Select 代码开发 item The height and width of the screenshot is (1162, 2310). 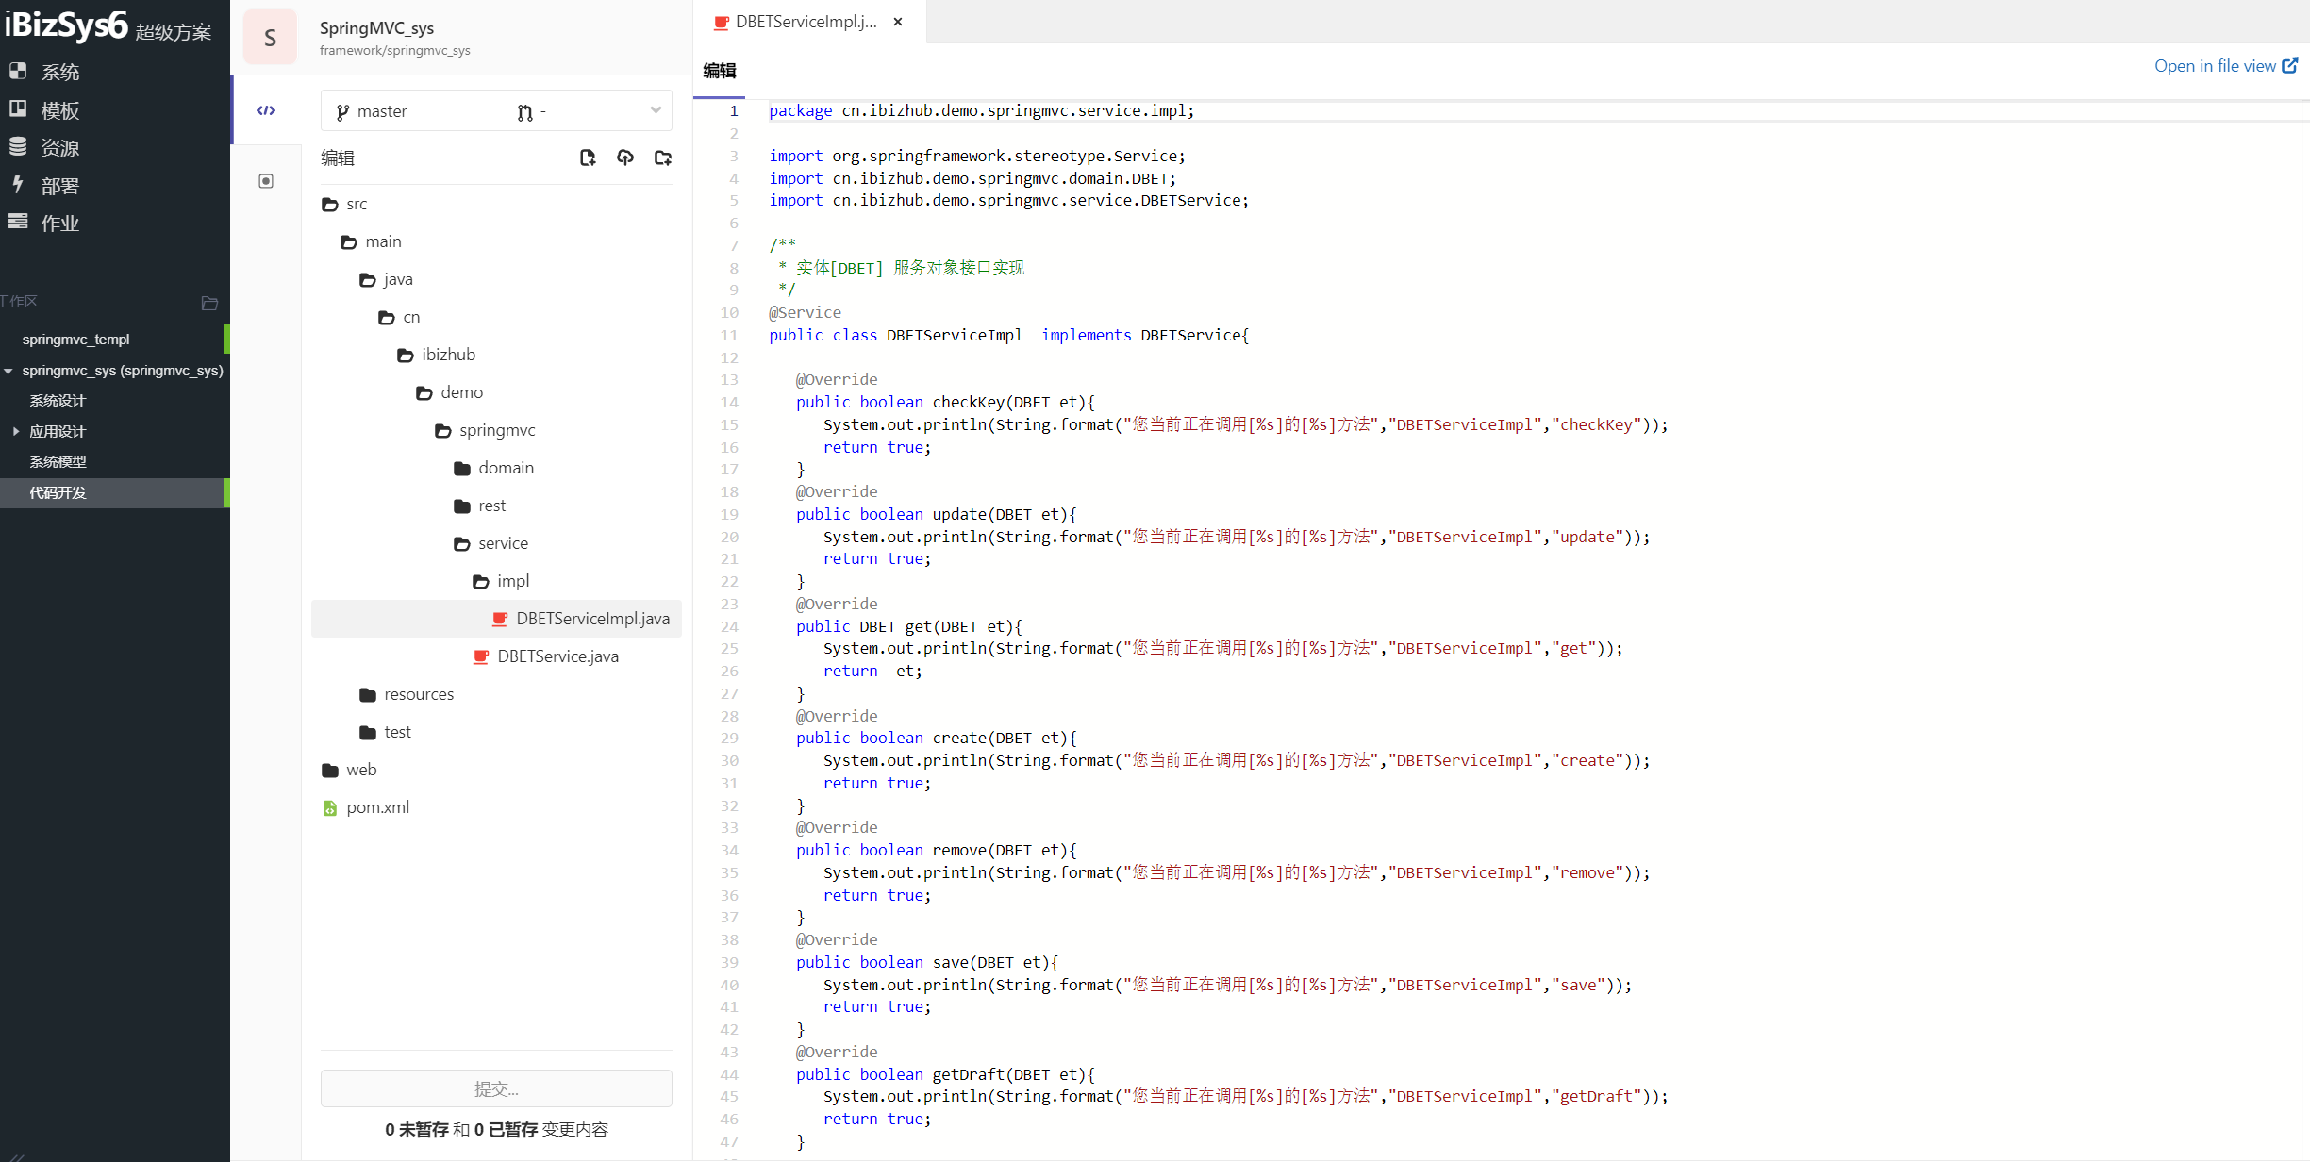coord(113,492)
